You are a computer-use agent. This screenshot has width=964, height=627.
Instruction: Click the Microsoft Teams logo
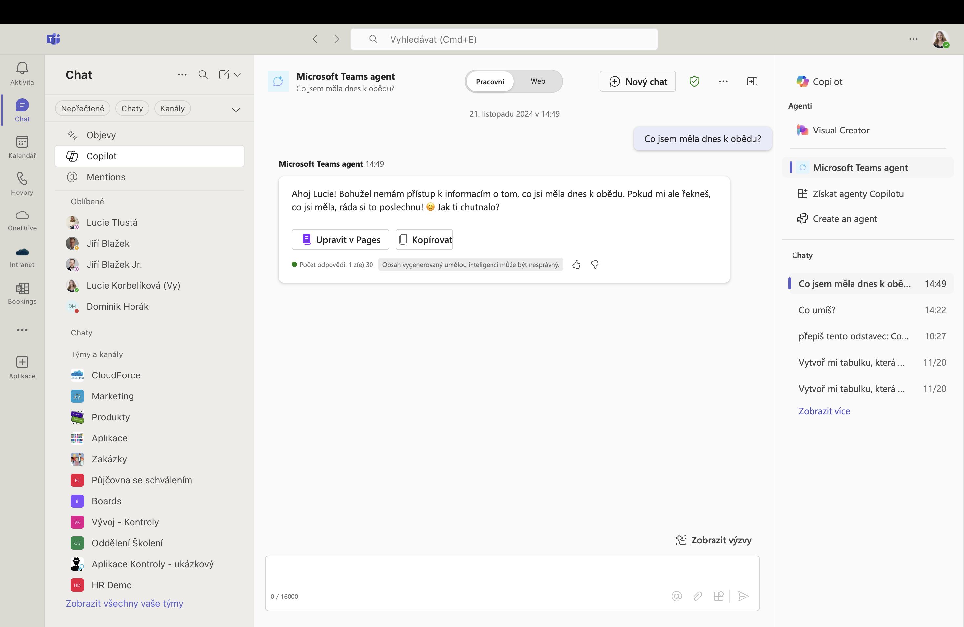click(x=53, y=39)
